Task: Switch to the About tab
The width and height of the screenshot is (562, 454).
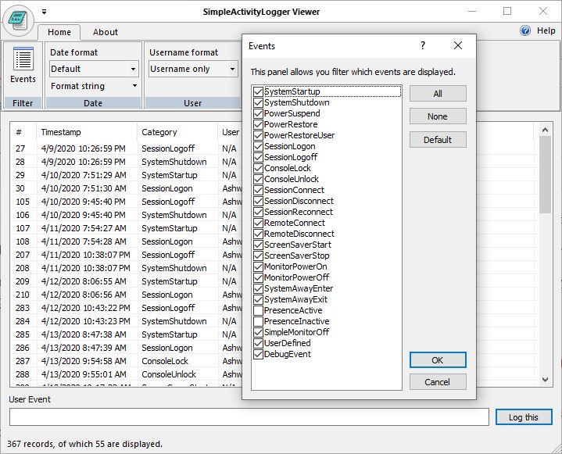Action: coord(106,32)
